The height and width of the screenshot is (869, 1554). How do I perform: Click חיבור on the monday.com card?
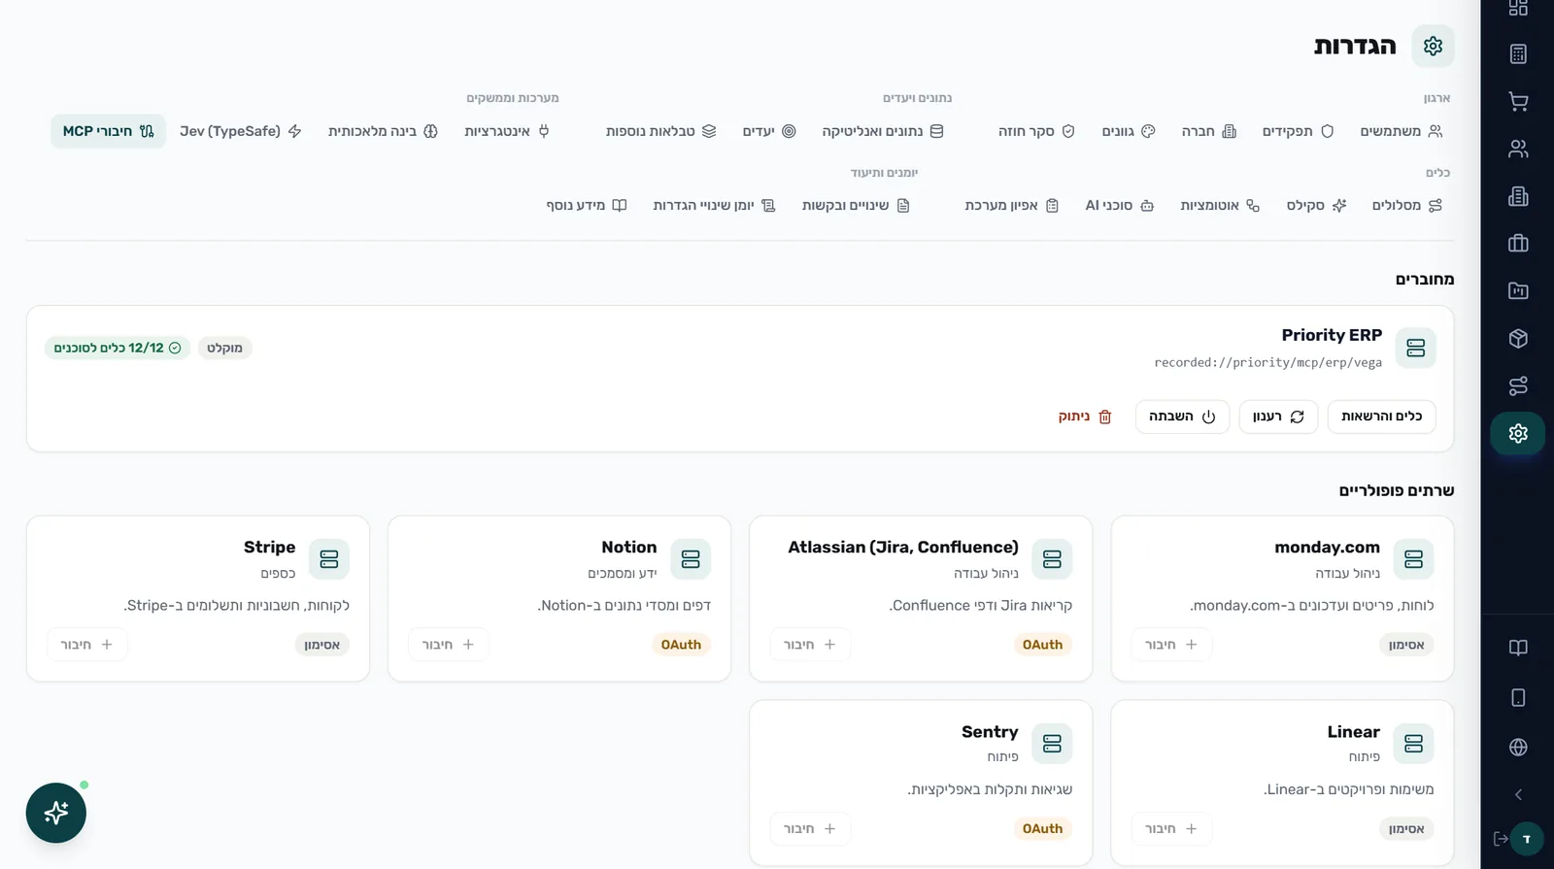pyautogui.click(x=1171, y=645)
